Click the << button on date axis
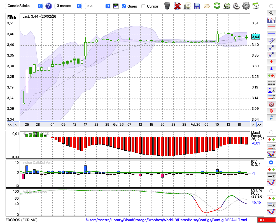Image resolution: width=280 pixels, height=224 pixels. 10,124
